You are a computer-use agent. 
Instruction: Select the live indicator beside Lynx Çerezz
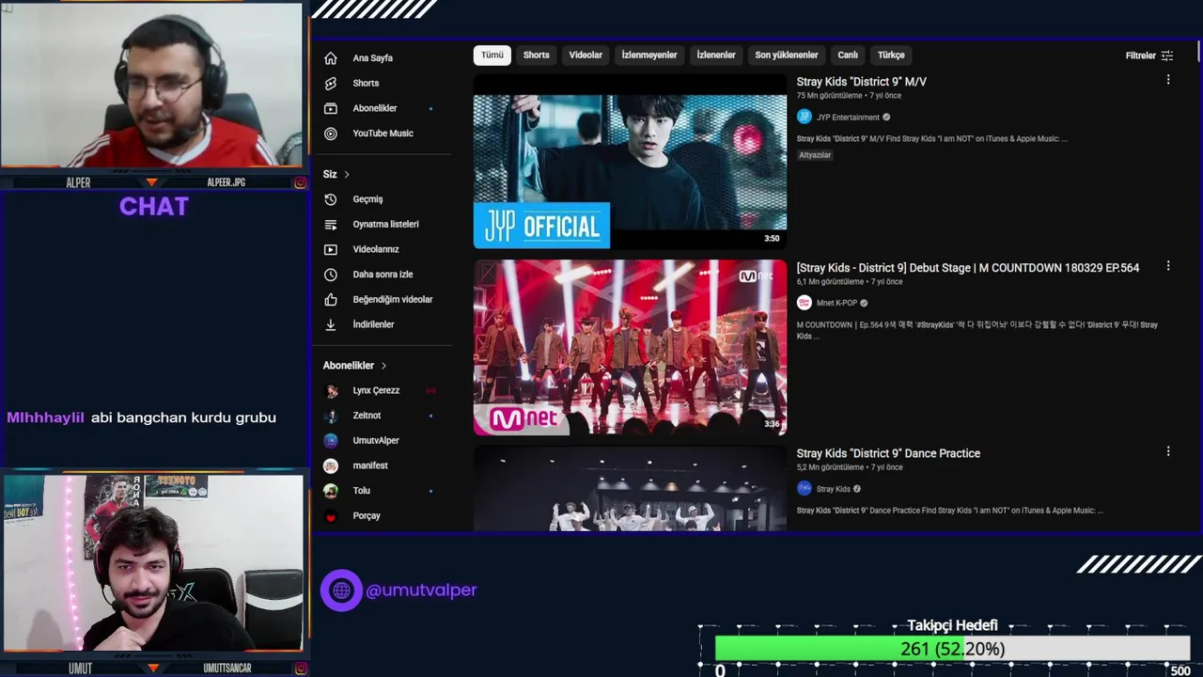[x=430, y=391]
